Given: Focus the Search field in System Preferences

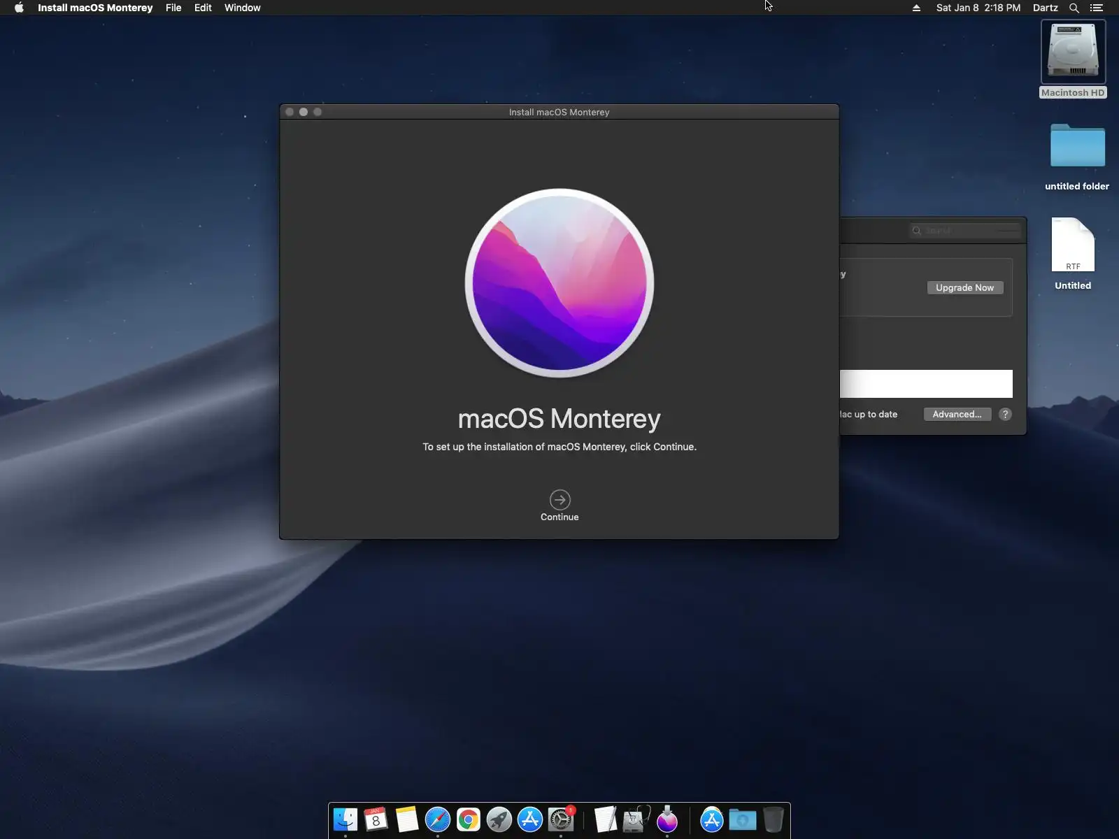Looking at the screenshot, I should (965, 230).
